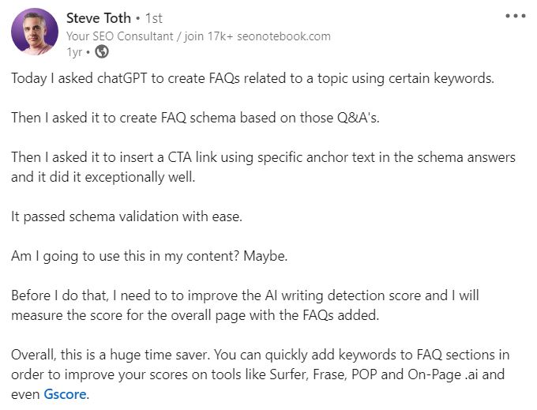Click seonotebook.com in the headline
The width and height of the screenshot is (537, 410).
tap(284, 36)
